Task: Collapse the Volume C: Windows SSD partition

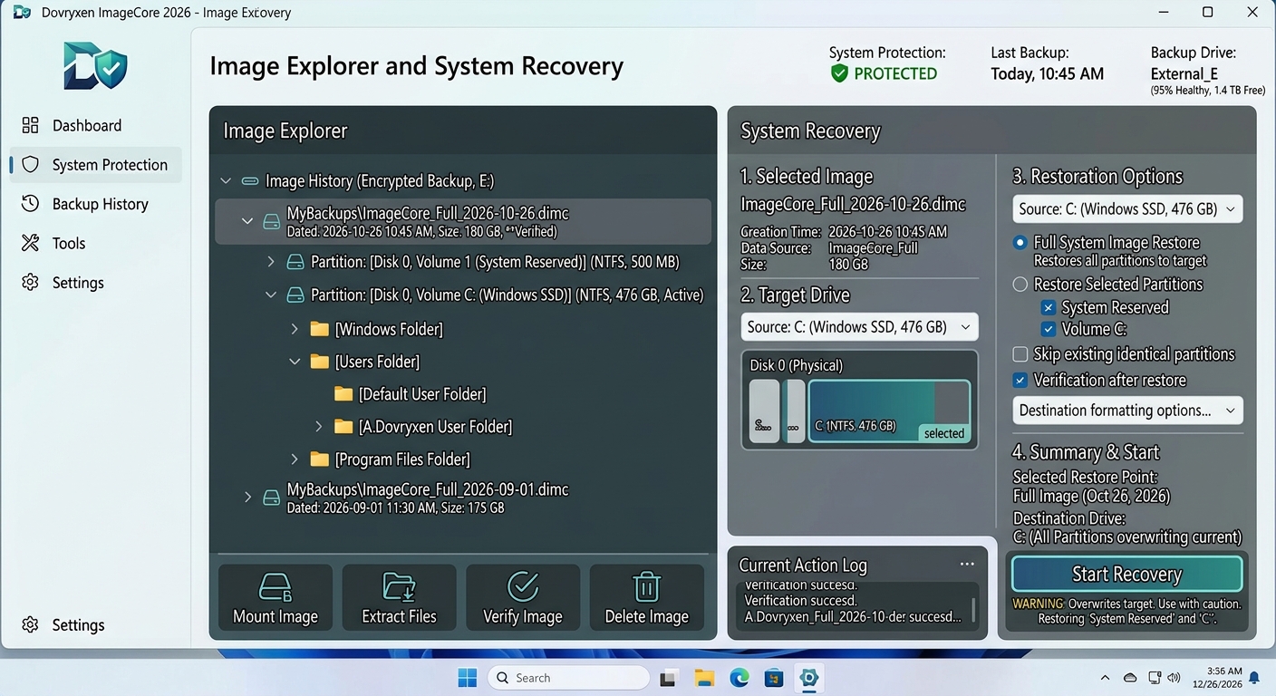Action: [271, 295]
